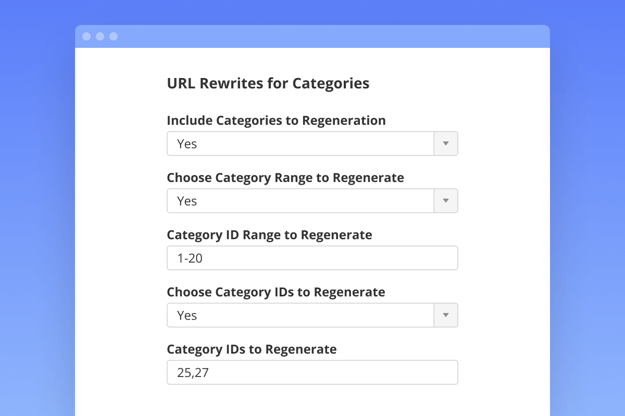
Task: Click the Choose Category IDs to Regenerate label
Action: coord(276,292)
